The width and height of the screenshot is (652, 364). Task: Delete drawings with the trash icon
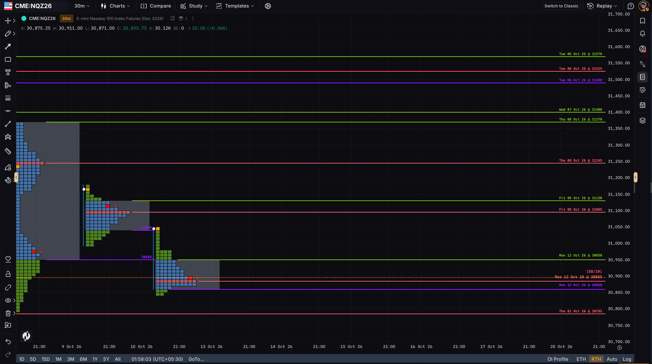tap(8, 313)
